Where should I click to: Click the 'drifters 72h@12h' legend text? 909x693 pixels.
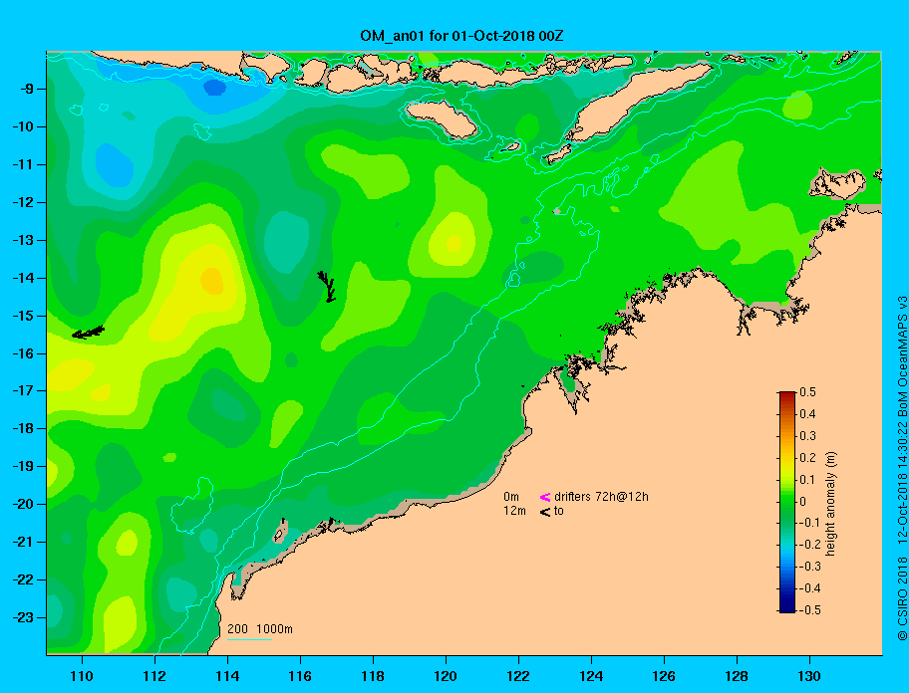(601, 497)
